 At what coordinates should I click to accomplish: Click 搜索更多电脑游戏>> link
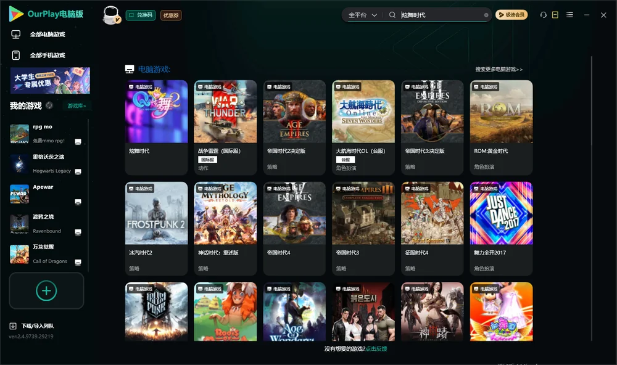[499, 69]
